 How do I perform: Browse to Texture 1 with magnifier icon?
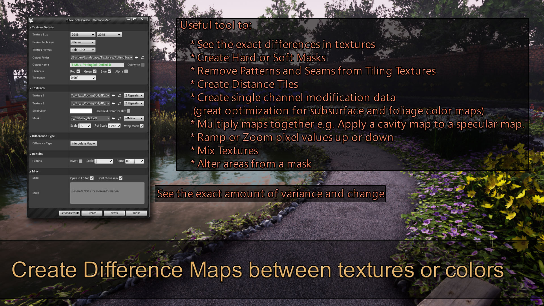click(x=120, y=95)
